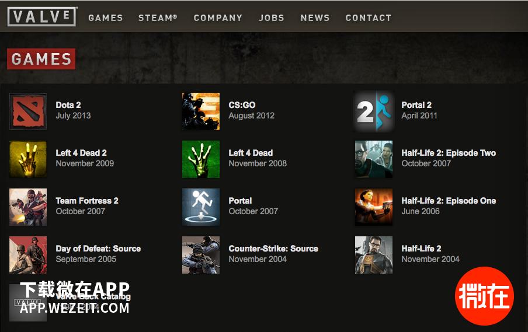Click the CS:GO game icon
The width and height of the screenshot is (528, 332).
pyautogui.click(x=201, y=111)
